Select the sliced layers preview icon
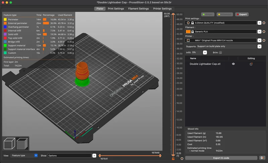The image size is (268, 163). pyautogui.click(x=22, y=144)
